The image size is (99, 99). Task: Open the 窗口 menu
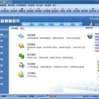click(x=54, y=5)
